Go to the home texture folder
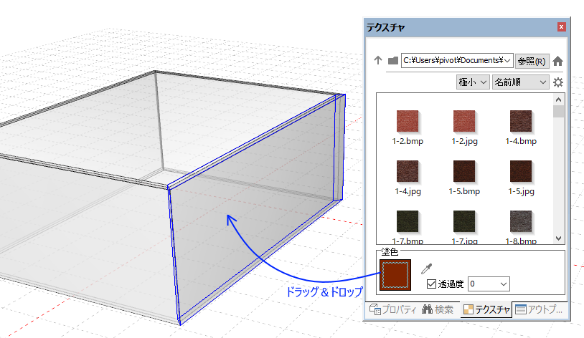 tap(558, 61)
